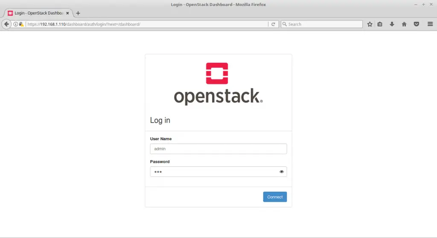Show bookmarks list icon
The image size is (437, 238).
point(380,24)
